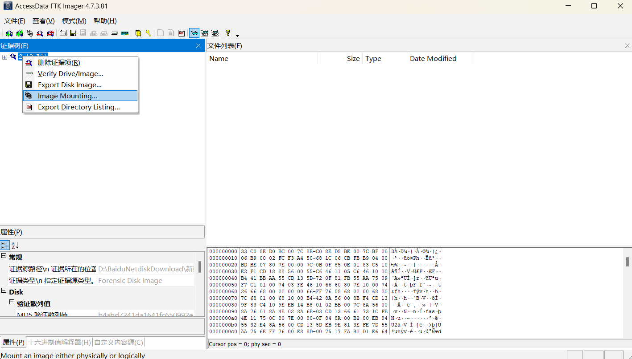The height and width of the screenshot is (359, 632).
Task: Expand the evidence tree root node
Action: pyautogui.click(x=5, y=57)
